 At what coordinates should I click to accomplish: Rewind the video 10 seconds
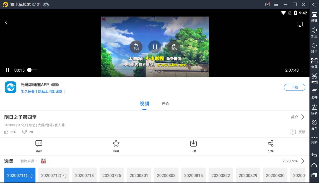(x=136, y=47)
